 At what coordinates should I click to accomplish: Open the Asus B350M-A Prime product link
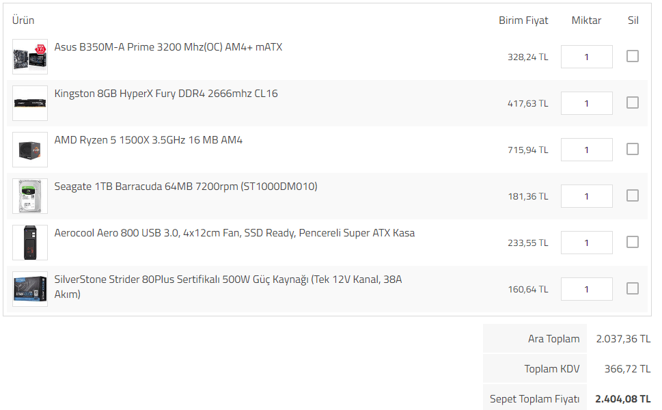(168, 47)
